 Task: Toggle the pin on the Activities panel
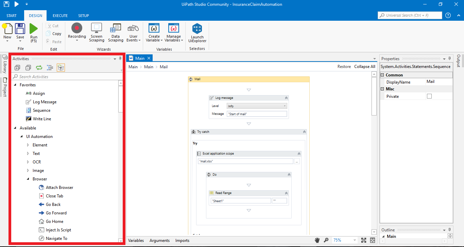pos(120,58)
